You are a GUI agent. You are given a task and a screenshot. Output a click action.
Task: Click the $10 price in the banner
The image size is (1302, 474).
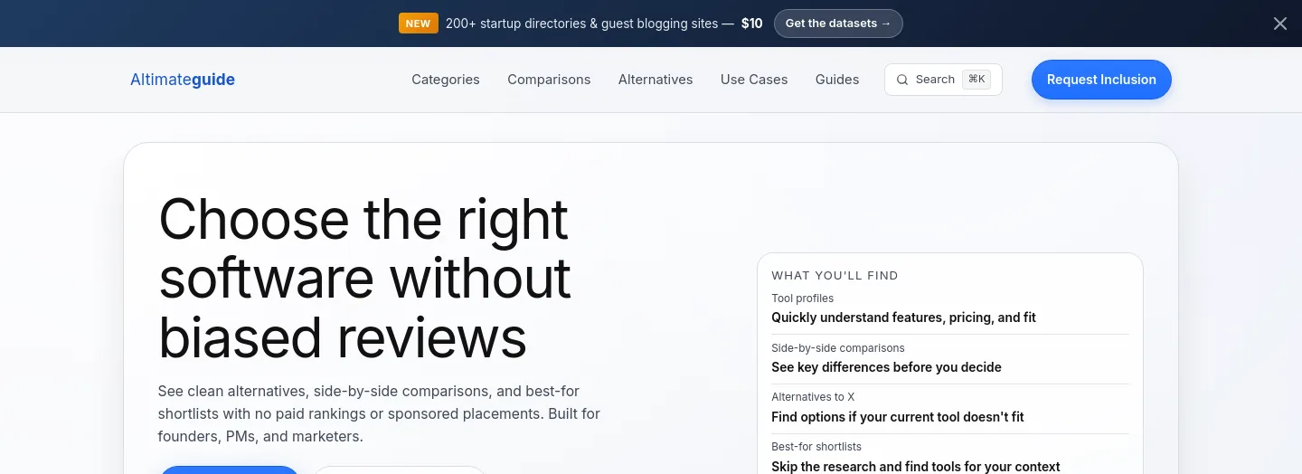pos(752,24)
